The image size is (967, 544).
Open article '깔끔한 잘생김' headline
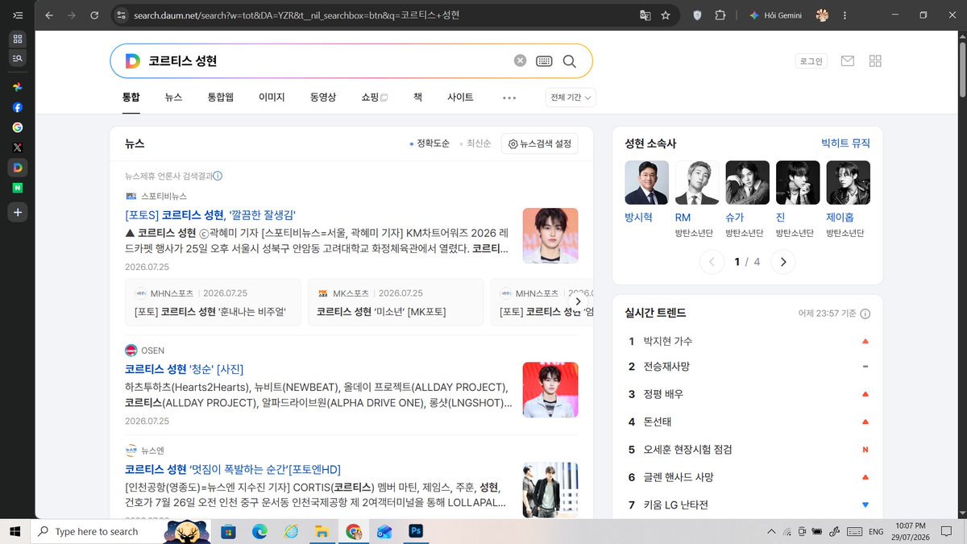tap(210, 215)
